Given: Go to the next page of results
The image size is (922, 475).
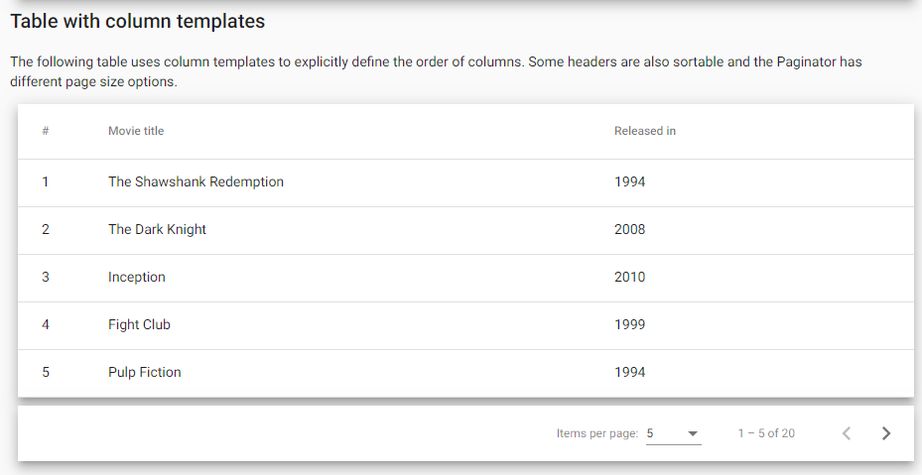Looking at the screenshot, I should tap(886, 433).
